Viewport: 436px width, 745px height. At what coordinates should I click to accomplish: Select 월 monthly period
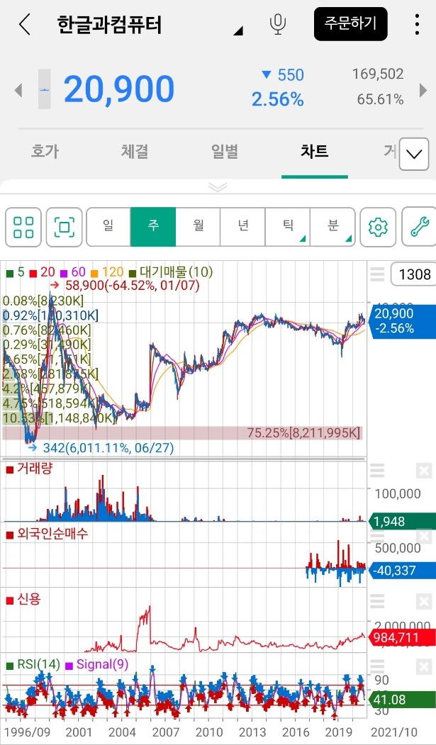[198, 227]
